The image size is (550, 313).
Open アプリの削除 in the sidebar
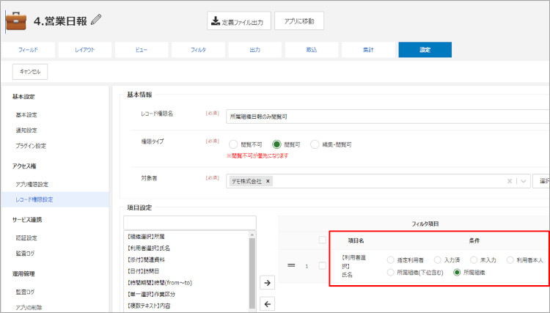[29, 307]
